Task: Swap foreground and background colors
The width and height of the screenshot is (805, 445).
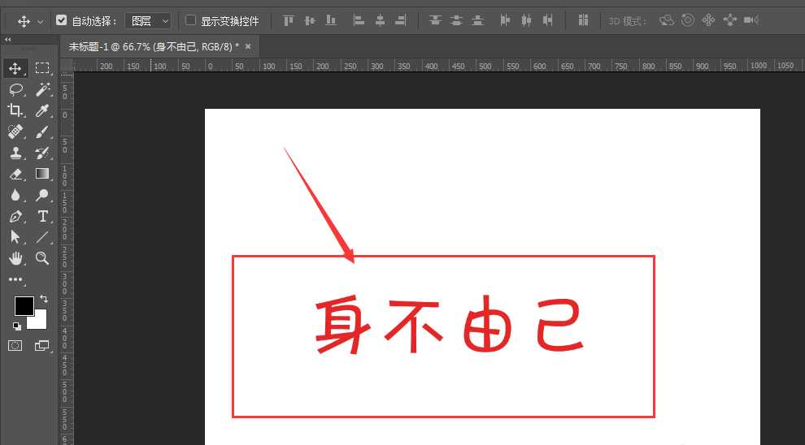Action: [x=43, y=300]
